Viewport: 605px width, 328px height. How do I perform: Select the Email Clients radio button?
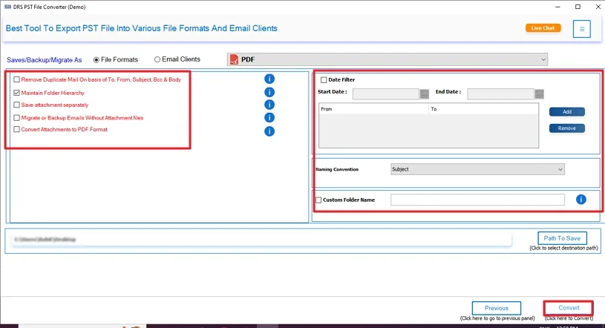point(157,59)
